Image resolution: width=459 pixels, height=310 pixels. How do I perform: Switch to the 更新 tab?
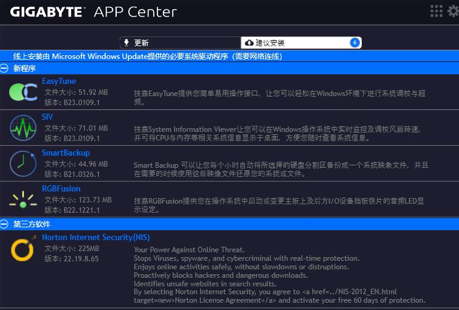(180, 43)
